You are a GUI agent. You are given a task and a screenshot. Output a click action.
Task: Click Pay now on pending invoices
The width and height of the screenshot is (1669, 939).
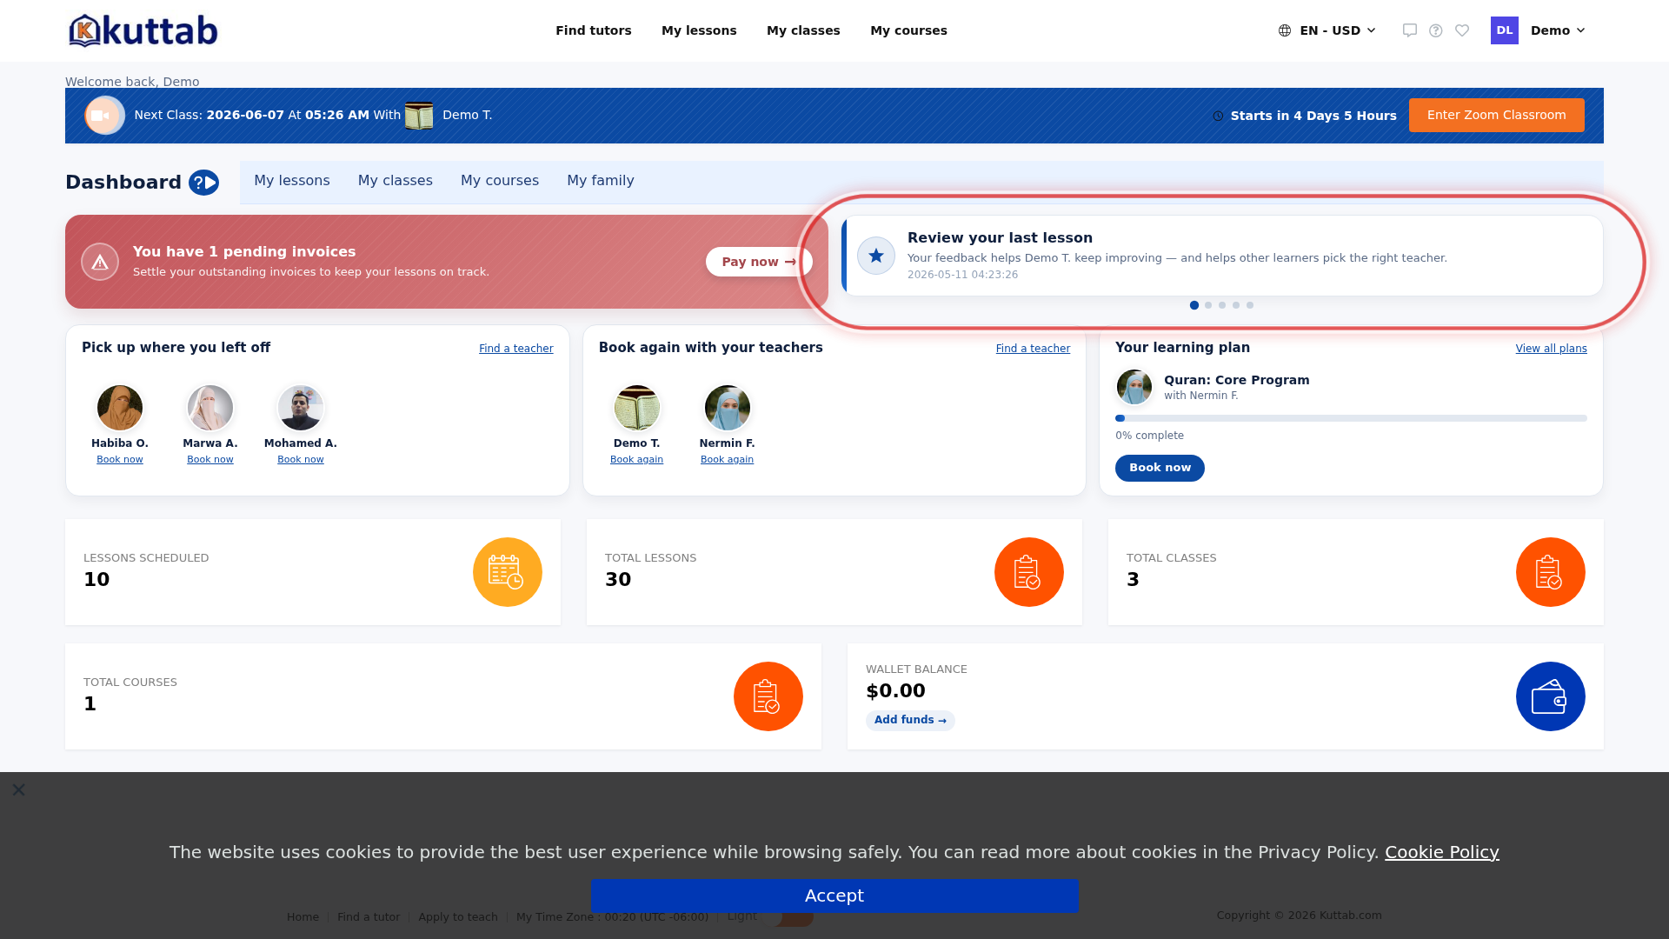click(759, 262)
